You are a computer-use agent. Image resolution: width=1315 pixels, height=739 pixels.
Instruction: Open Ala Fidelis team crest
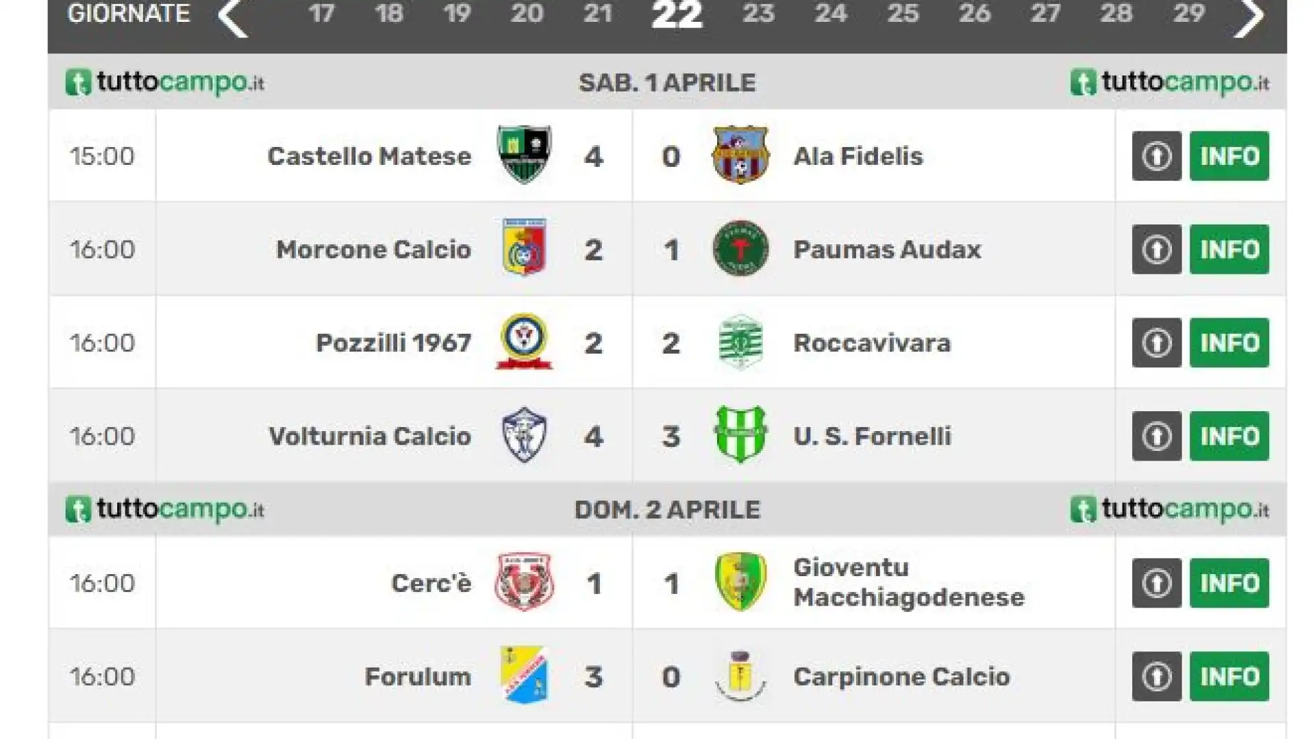[x=740, y=155]
